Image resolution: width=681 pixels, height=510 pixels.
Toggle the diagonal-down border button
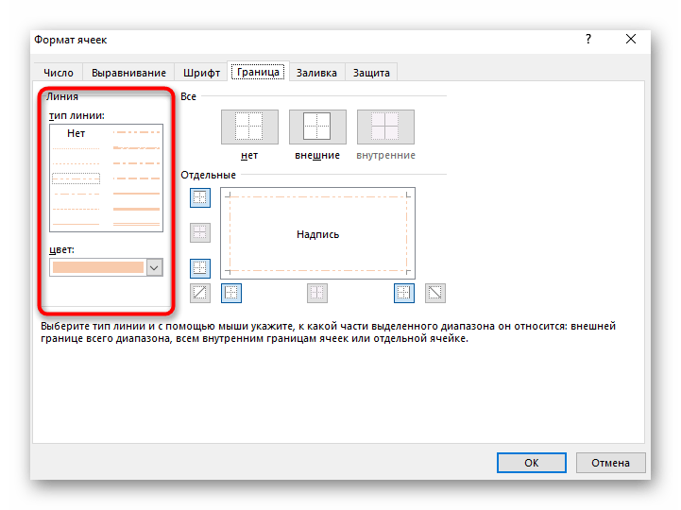tap(435, 293)
